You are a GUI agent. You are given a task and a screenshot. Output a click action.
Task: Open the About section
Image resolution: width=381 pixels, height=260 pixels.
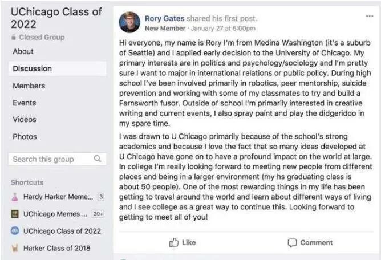23,51
